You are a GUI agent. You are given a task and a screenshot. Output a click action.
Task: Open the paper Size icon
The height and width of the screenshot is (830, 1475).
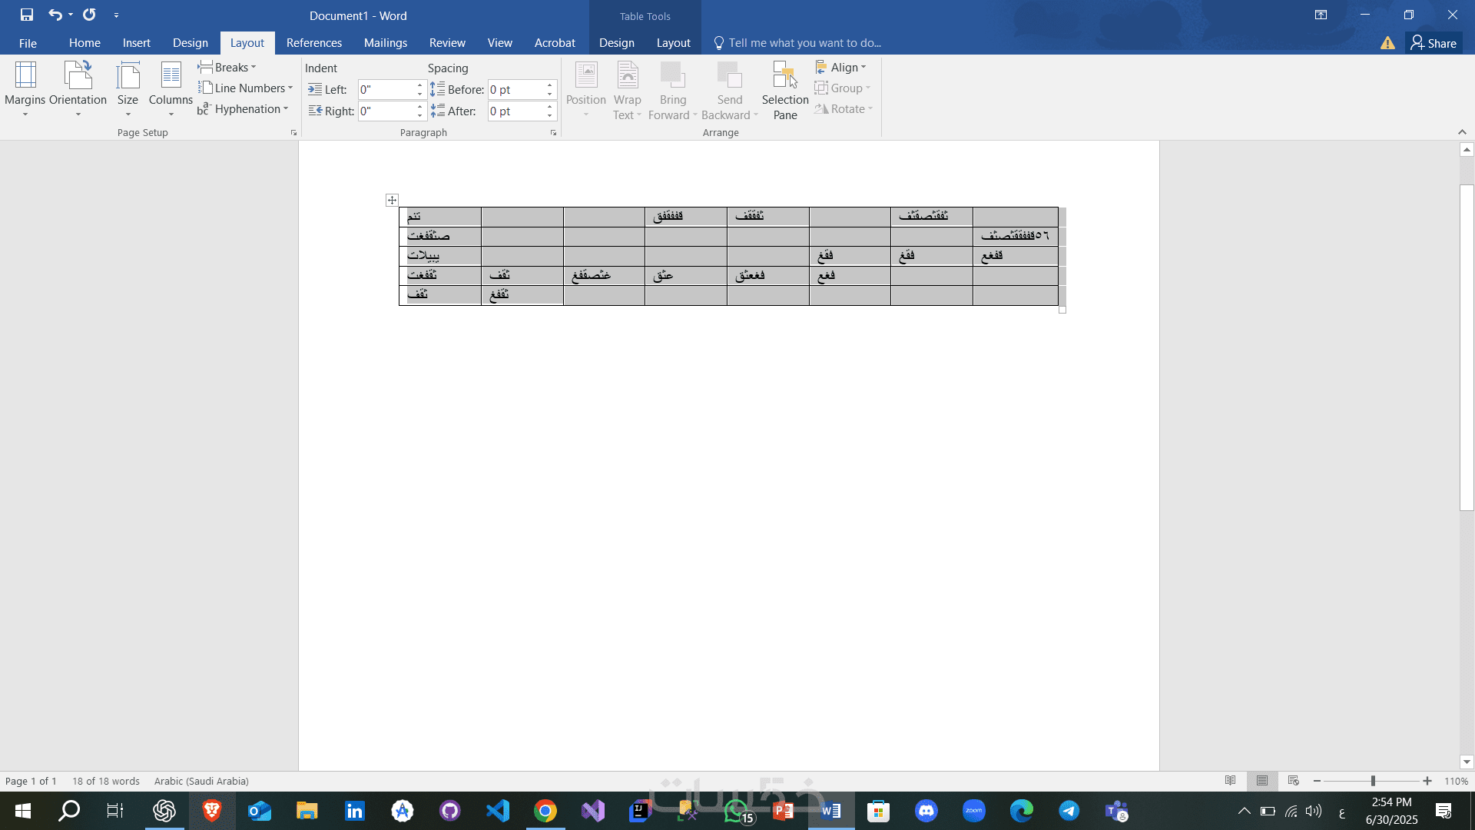click(x=128, y=75)
